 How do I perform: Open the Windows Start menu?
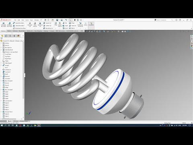point(2,125)
